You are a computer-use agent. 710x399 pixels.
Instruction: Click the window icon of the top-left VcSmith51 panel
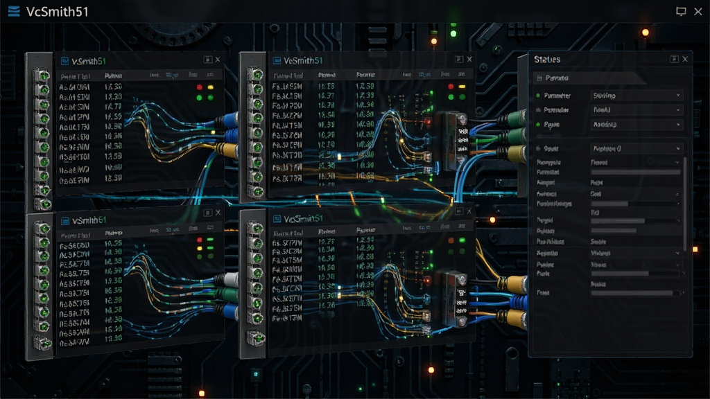pyautogui.click(x=64, y=61)
